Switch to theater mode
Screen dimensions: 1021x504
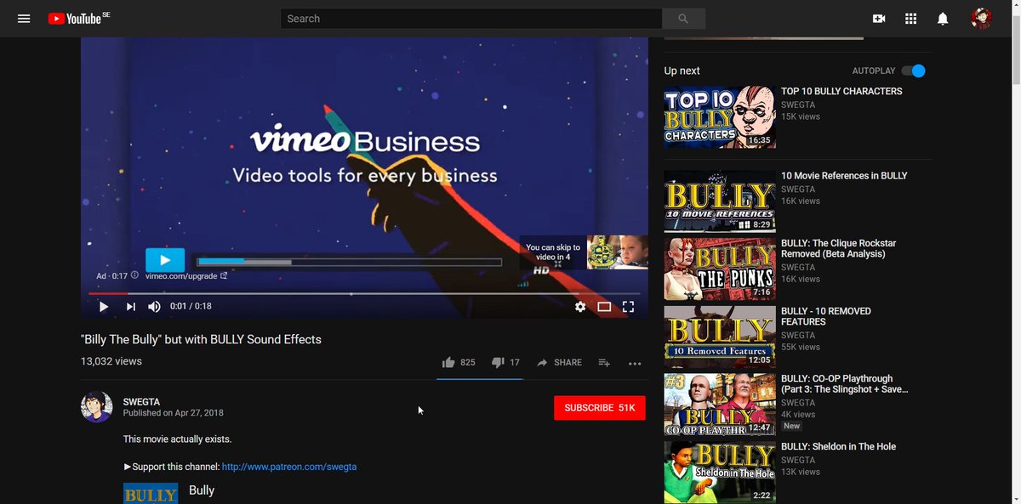604,307
